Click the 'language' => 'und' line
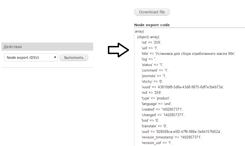 coord(156,104)
